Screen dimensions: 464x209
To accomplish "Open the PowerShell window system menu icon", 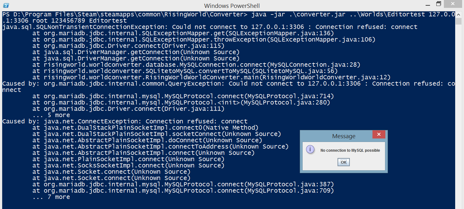I will coord(6,5).
